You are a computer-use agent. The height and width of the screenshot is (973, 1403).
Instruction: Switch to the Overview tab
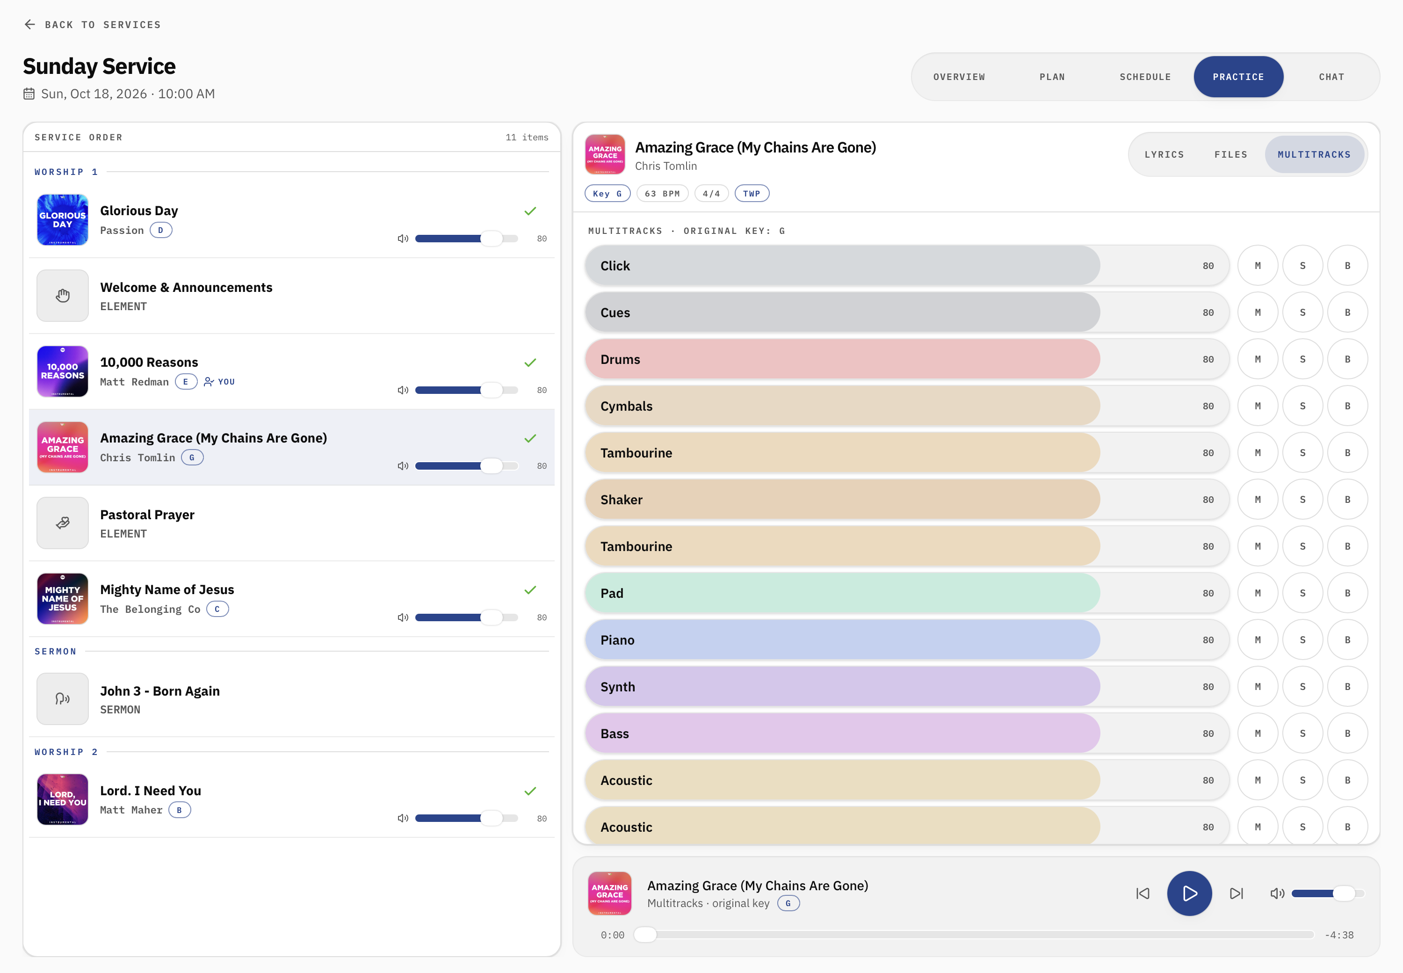pyautogui.click(x=959, y=77)
